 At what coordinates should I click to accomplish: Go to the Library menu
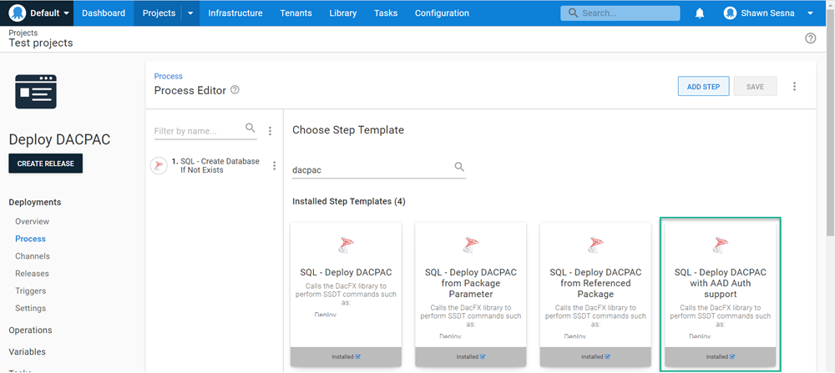[342, 13]
